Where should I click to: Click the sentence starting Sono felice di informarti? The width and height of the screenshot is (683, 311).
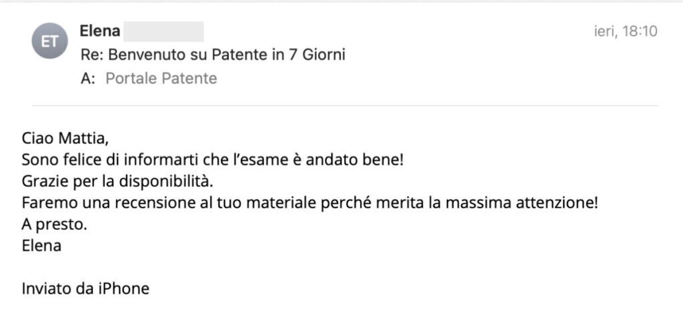[x=213, y=161]
